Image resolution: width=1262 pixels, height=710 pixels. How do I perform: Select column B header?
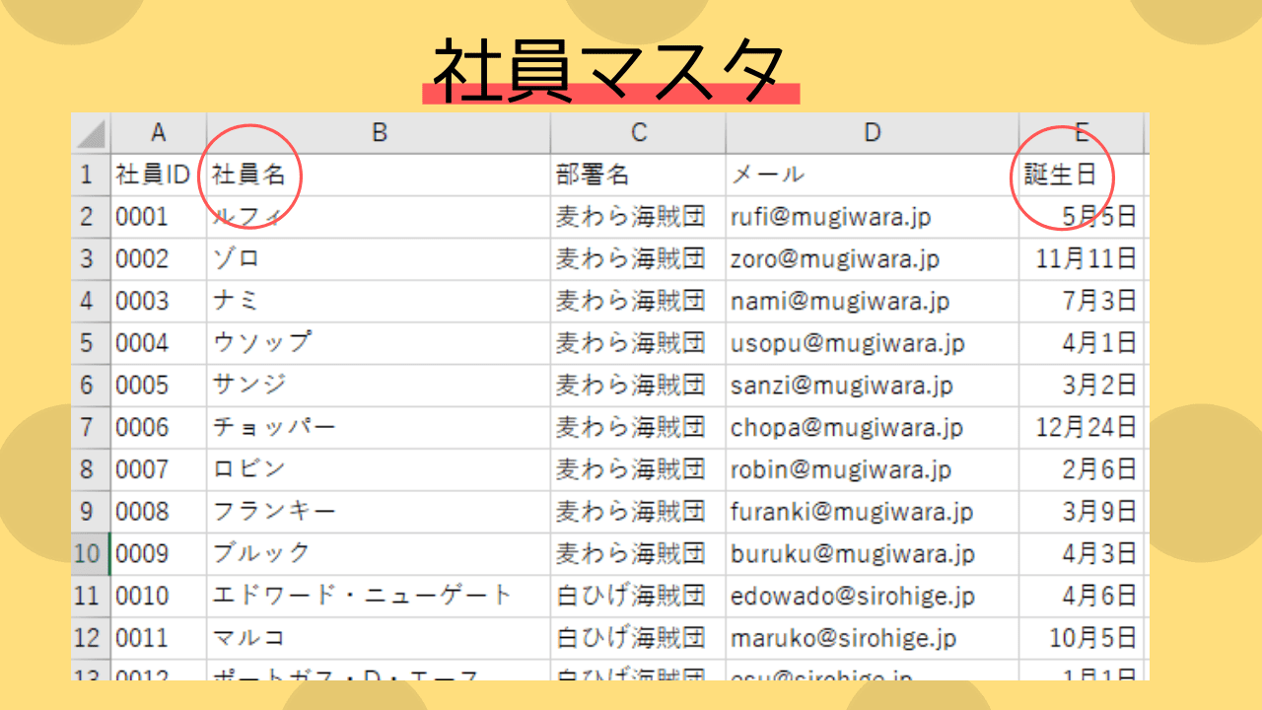pyautogui.click(x=379, y=133)
